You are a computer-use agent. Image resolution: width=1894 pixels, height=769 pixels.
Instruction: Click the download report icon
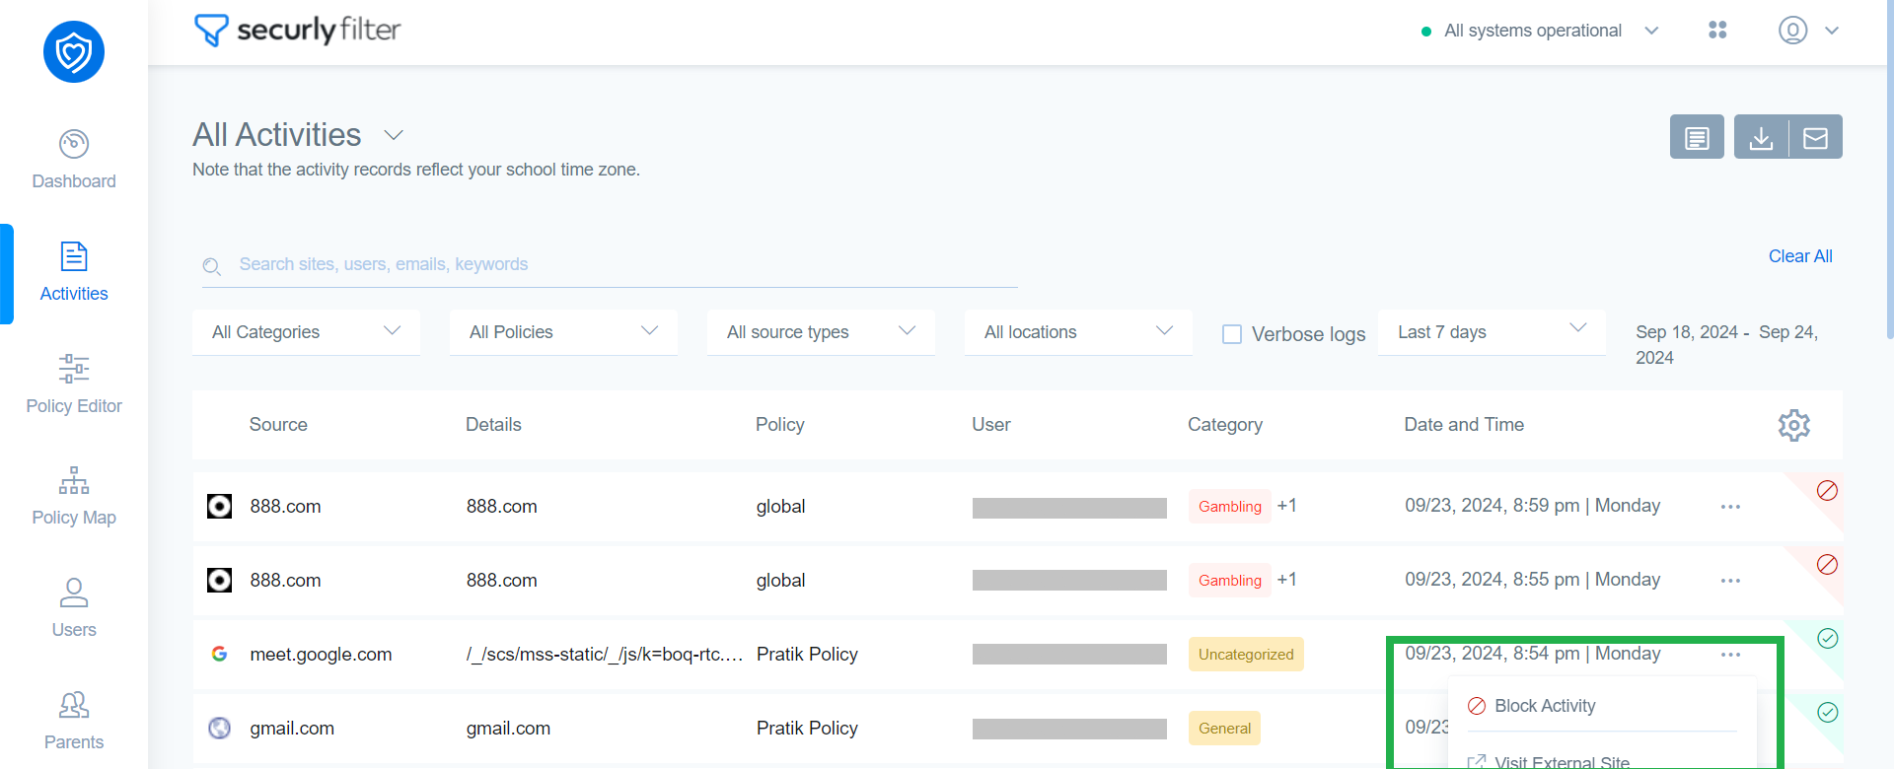pyautogui.click(x=1761, y=137)
